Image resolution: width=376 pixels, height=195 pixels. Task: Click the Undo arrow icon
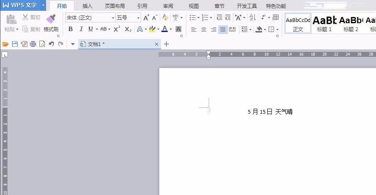(x=51, y=44)
